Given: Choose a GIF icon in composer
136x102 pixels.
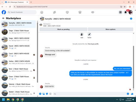Looking at the screenshot, I should (50, 94).
